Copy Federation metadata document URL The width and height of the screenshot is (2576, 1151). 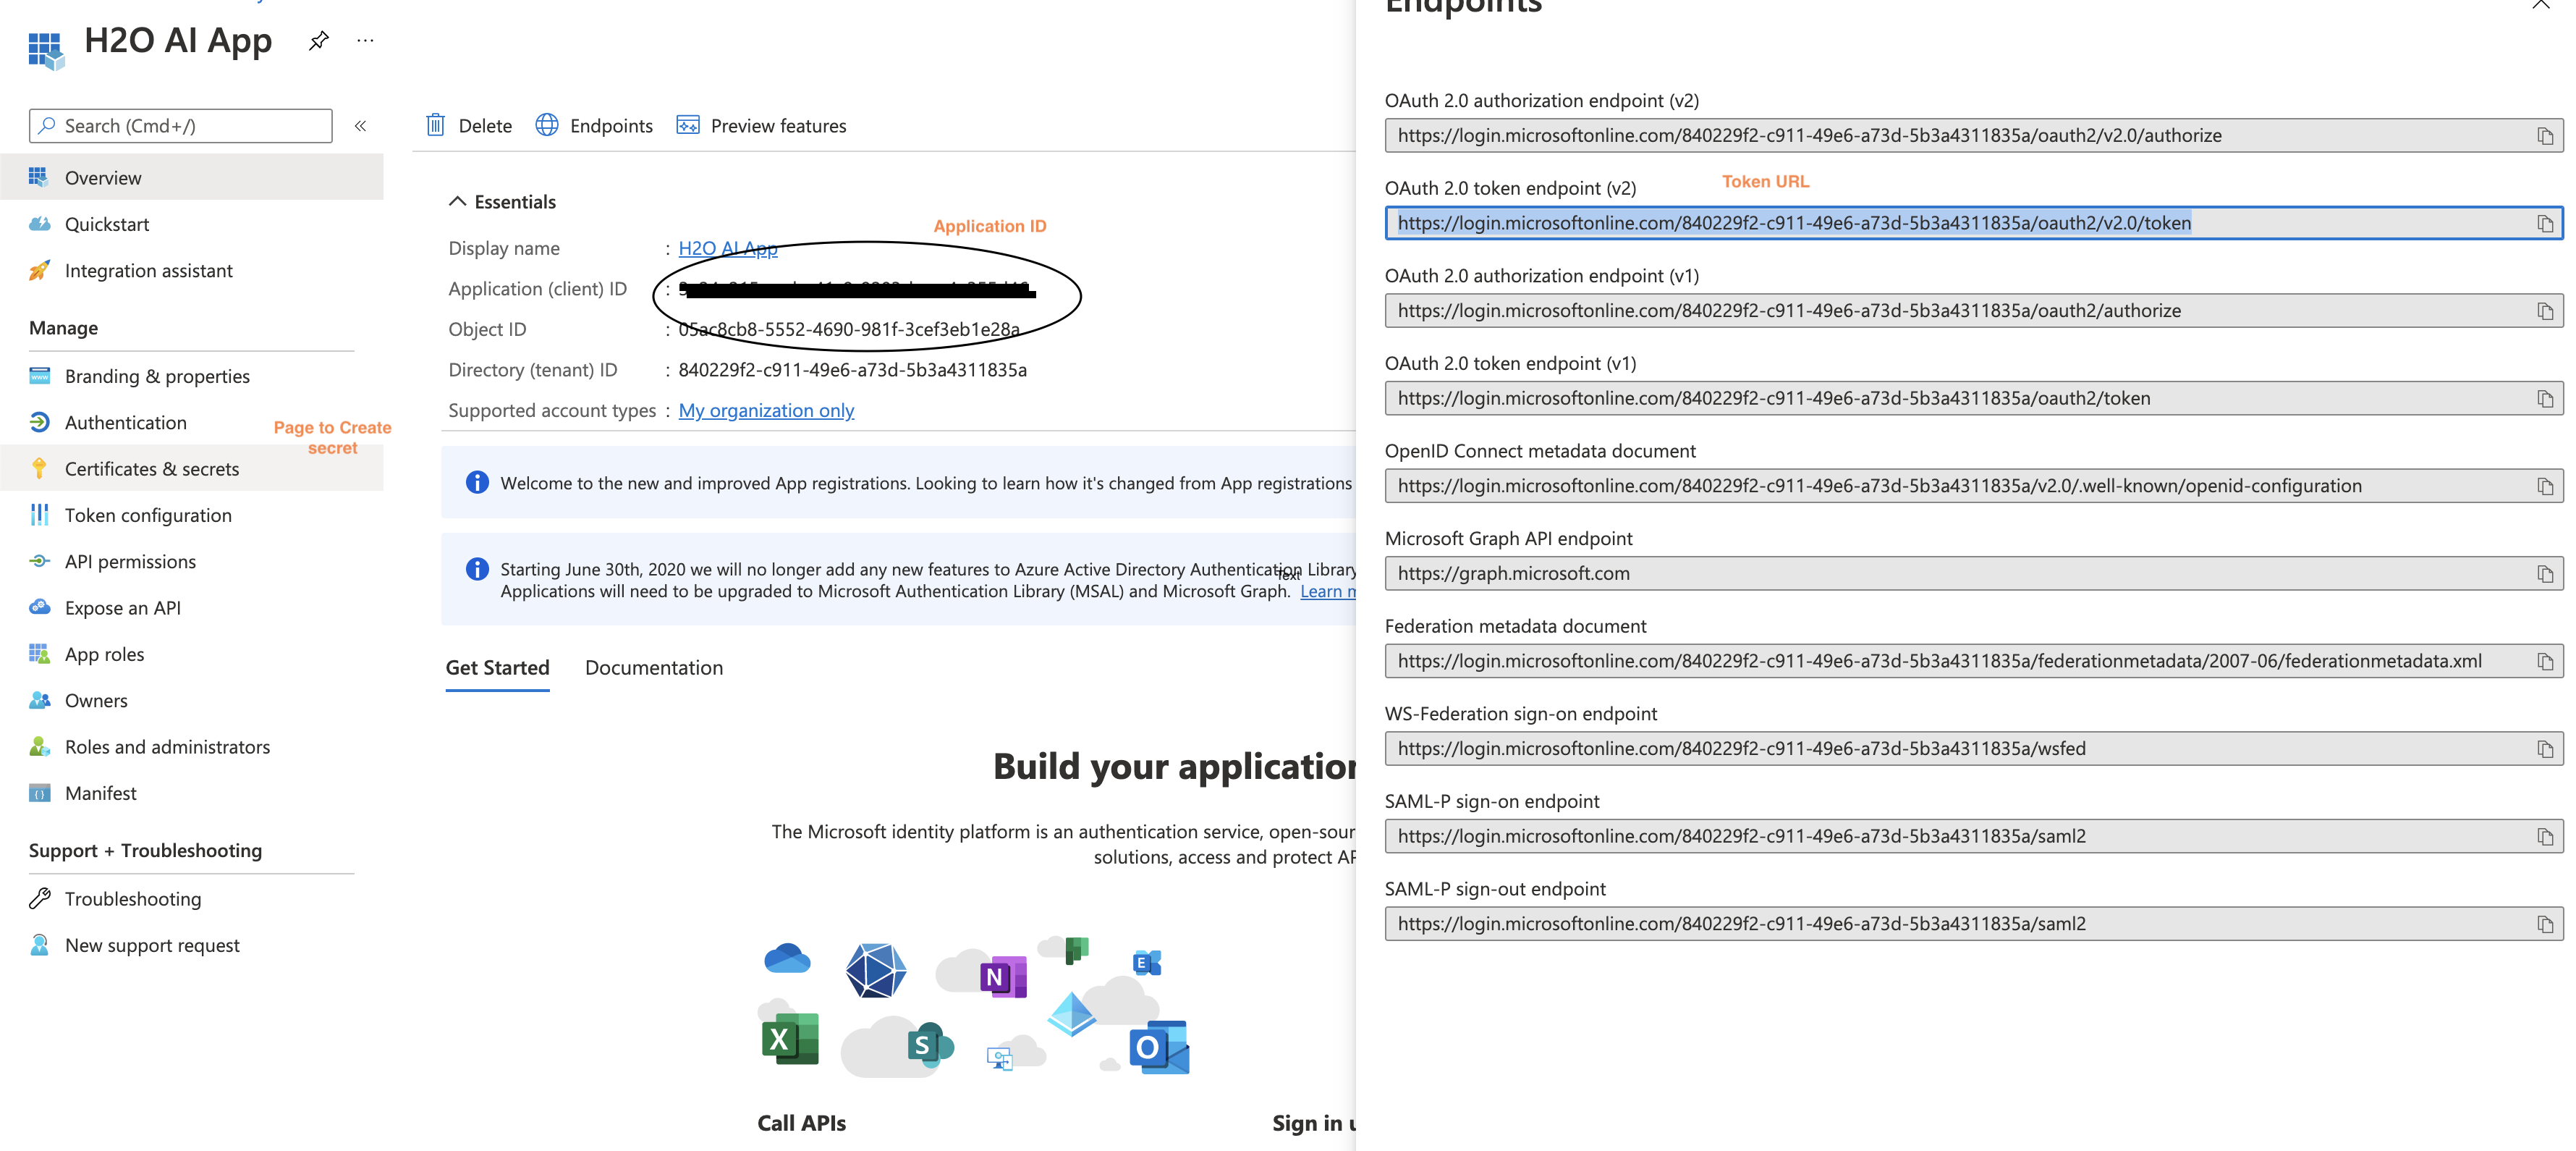coord(2545,661)
